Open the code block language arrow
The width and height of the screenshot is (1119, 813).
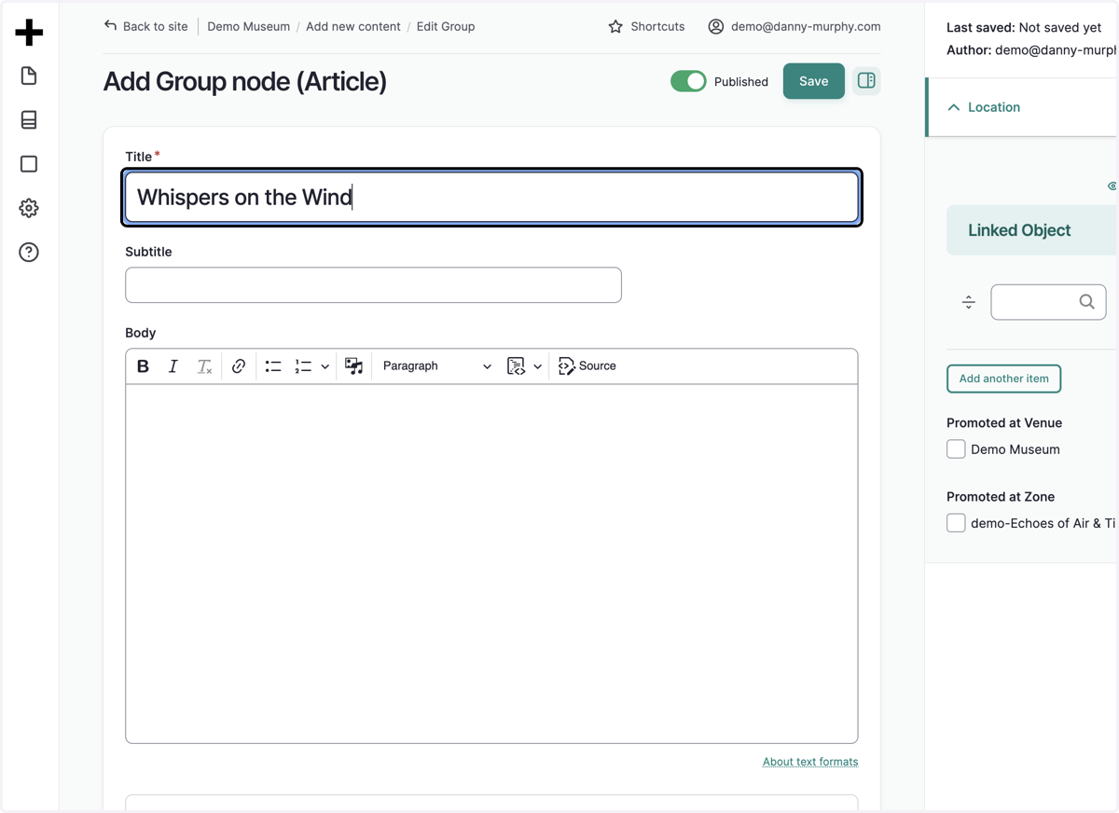pos(537,366)
